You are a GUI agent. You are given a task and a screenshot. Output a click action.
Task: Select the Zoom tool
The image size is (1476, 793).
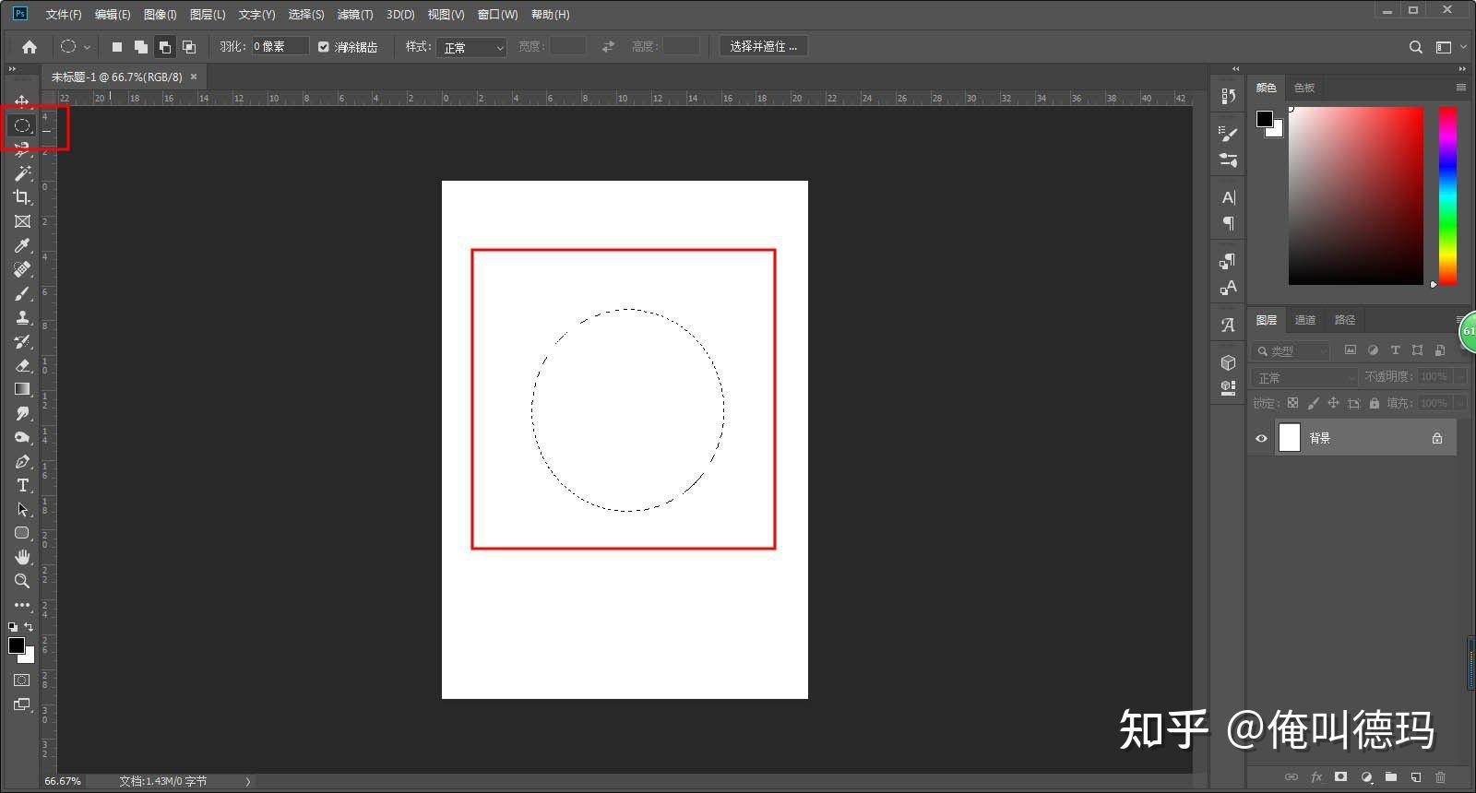pyautogui.click(x=22, y=581)
